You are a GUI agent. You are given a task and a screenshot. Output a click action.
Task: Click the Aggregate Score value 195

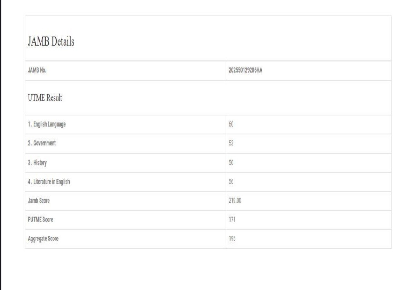[x=232, y=239]
